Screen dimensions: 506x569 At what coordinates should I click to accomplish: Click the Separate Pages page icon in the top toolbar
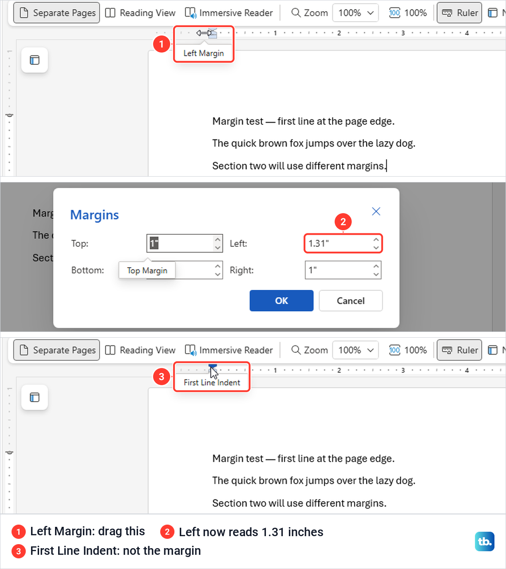pyautogui.click(x=24, y=13)
